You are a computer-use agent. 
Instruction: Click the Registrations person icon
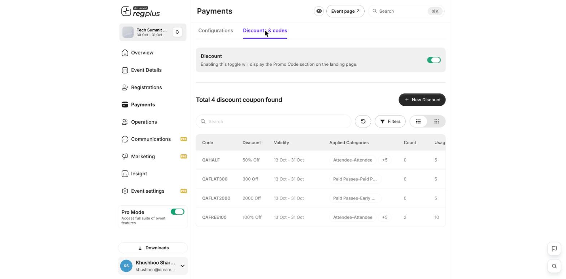click(x=125, y=87)
